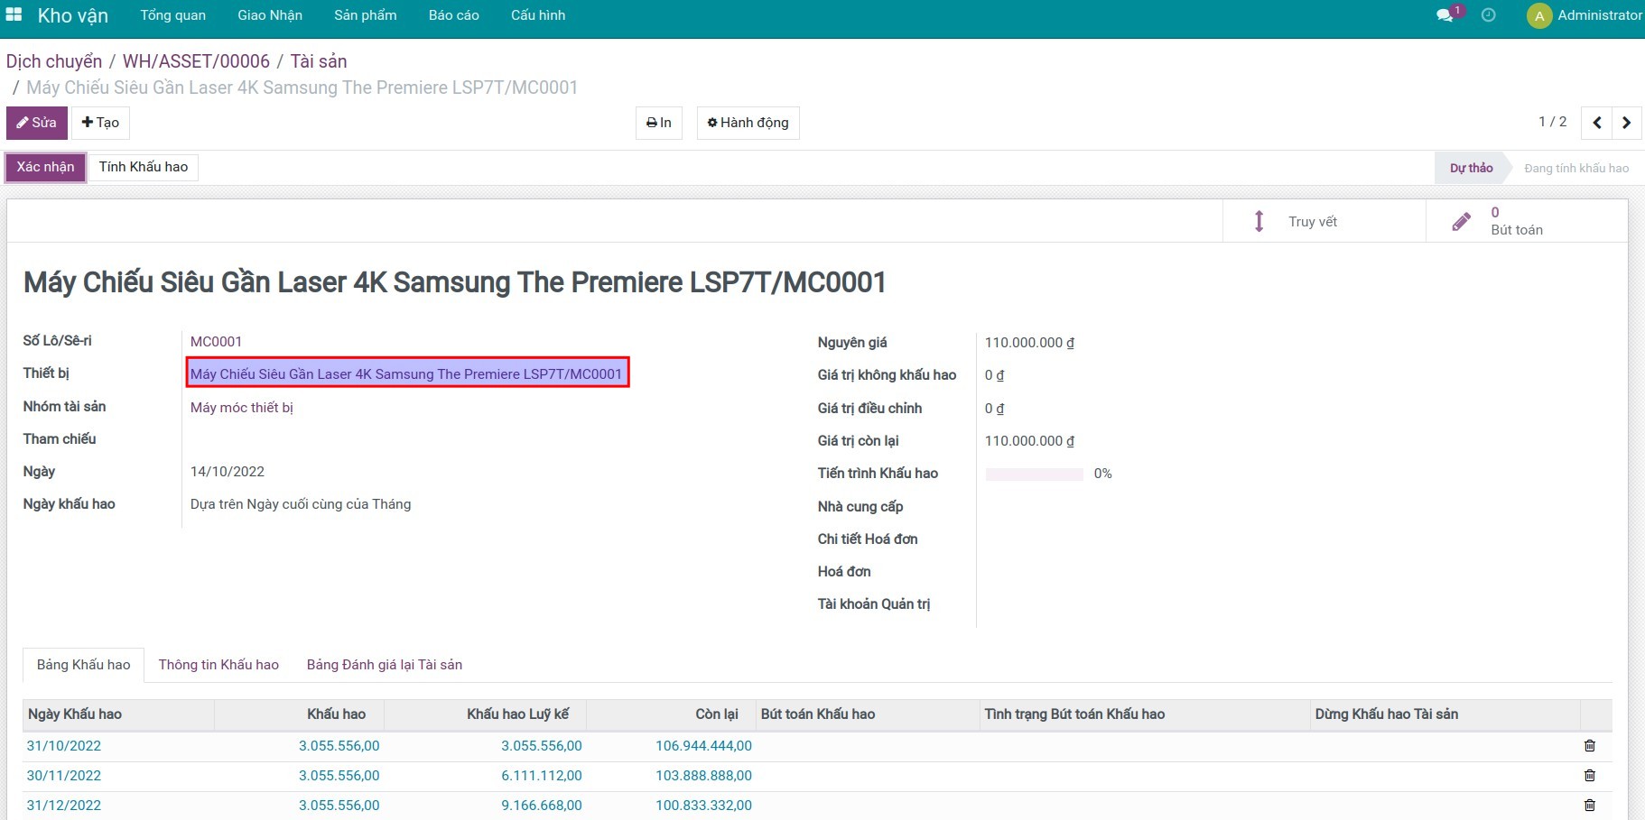
Task: Go to previous record arrow
Action: click(x=1596, y=123)
